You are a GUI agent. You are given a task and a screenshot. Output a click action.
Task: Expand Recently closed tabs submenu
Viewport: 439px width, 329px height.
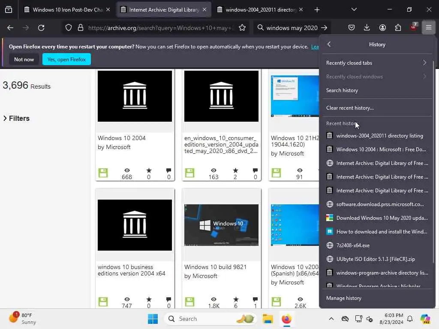pos(376,63)
